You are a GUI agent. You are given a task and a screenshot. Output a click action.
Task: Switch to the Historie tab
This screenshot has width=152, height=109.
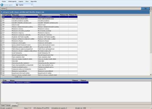8,105
